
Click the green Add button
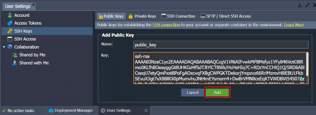[218, 93]
